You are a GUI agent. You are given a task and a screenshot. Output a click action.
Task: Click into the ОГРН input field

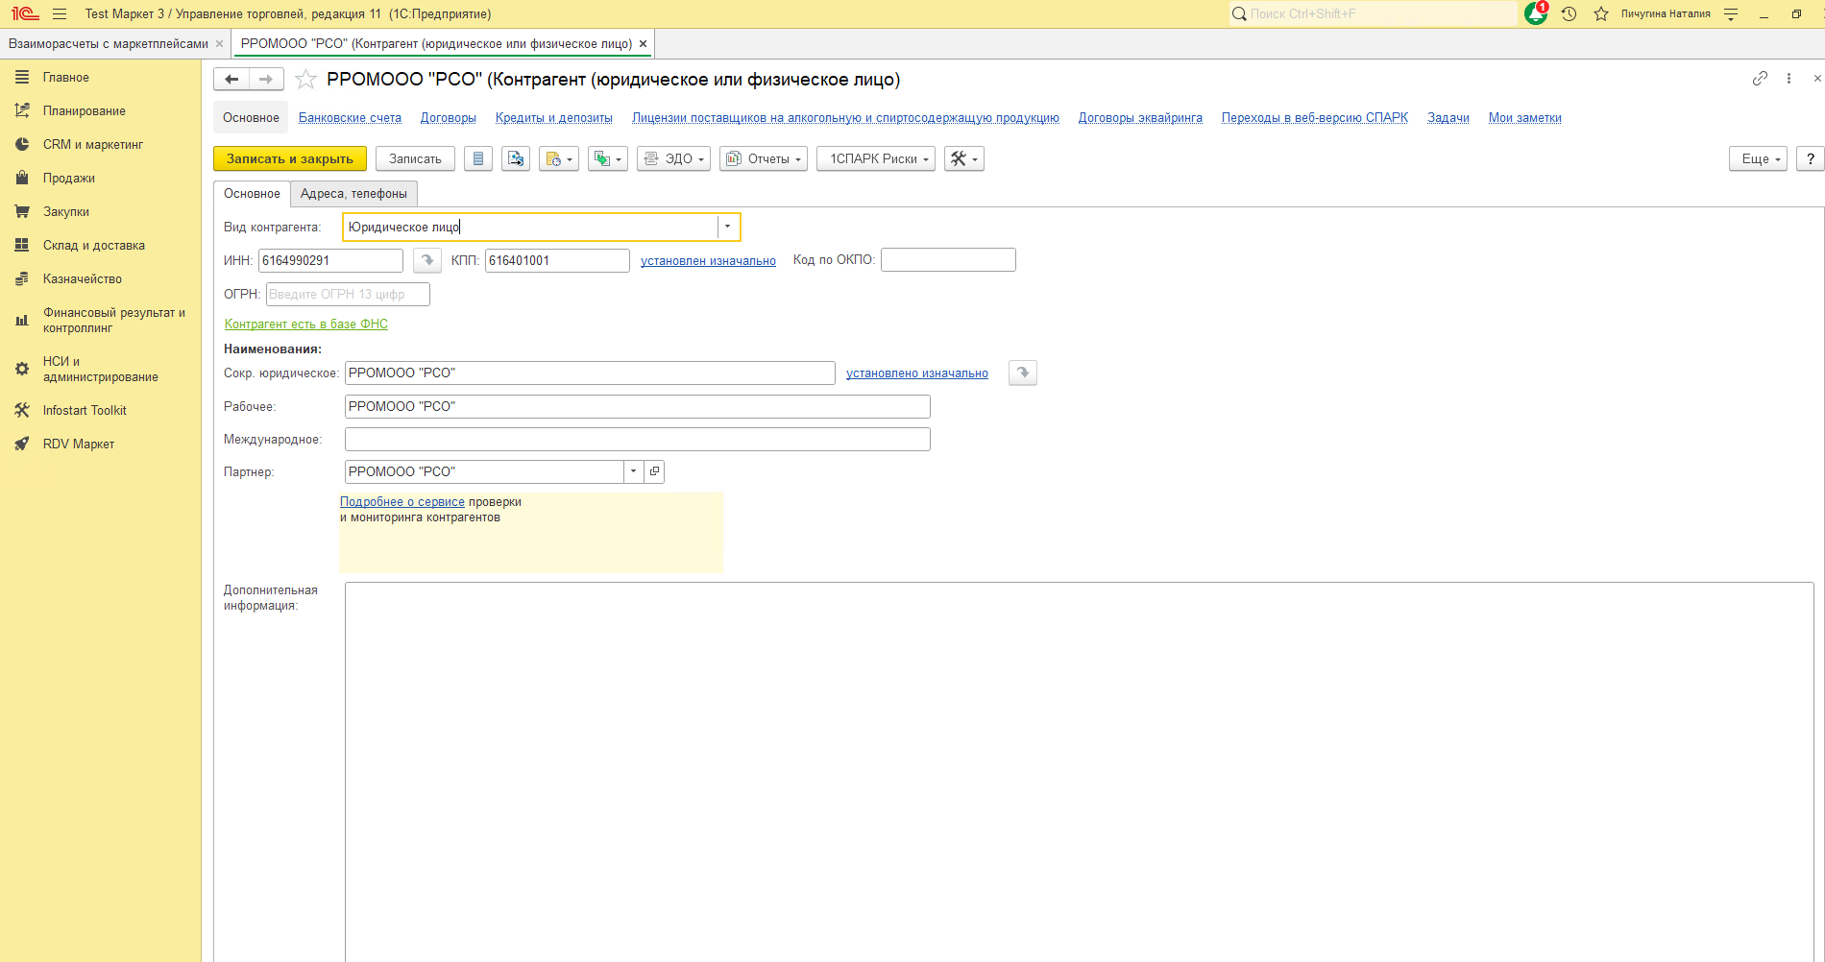(348, 295)
